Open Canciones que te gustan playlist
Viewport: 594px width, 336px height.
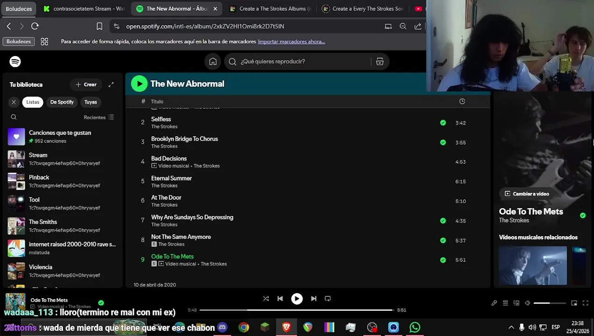(63, 137)
